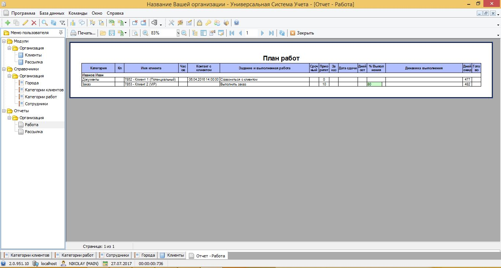Go to last page of the report
This screenshot has width=501, height=268.
[271, 33]
